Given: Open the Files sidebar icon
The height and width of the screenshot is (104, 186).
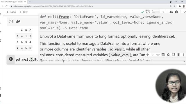Looking at the screenshot, I should (1, 40).
